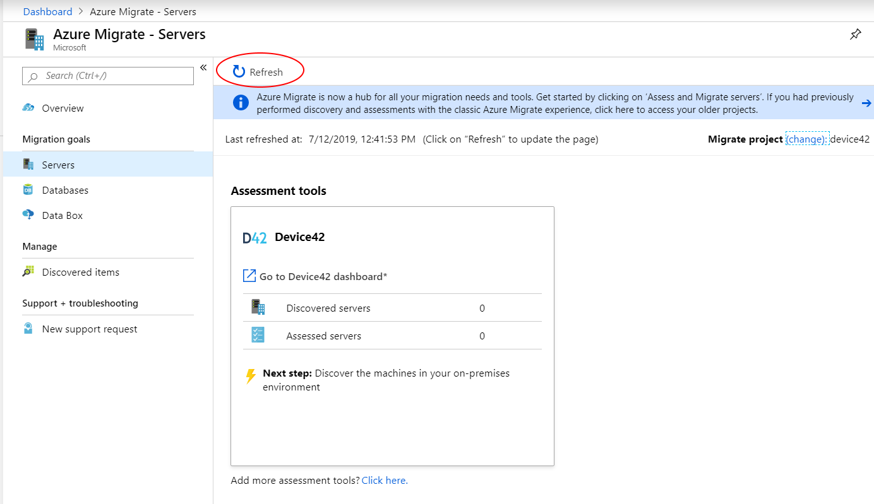This screenshot has height=504, width=874.
Task: Pin the Azure Migrate blade
Action: (856, 34)
